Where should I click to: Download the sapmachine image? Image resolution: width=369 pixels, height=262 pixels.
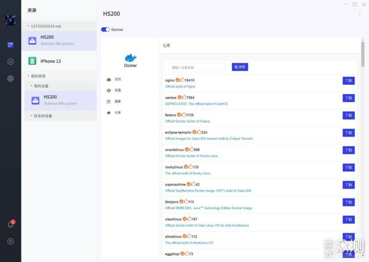click(x=348, y=185)
